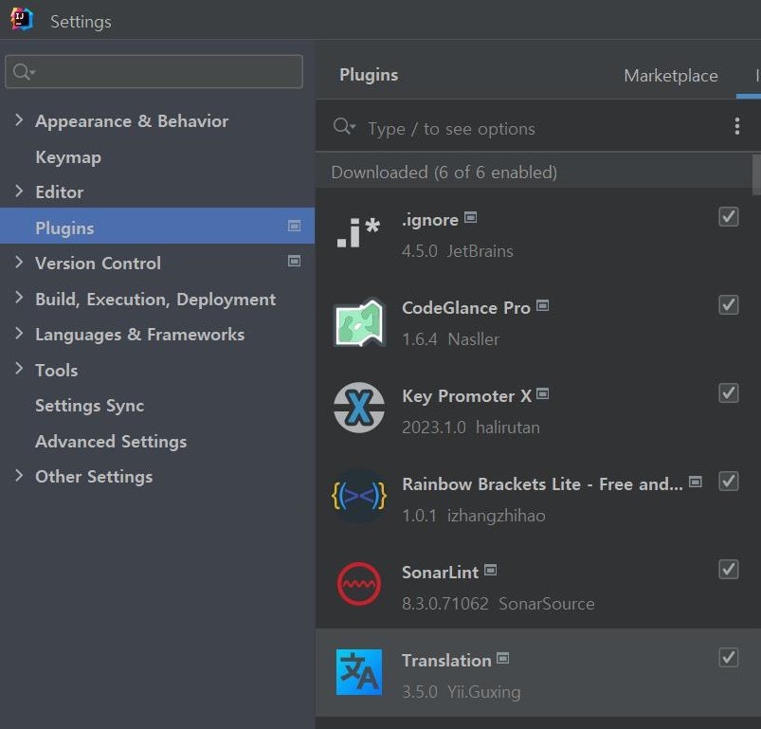Click small marker icon next to SonarLint
This screenshot has width=761, height=729.
coord(491,570)
